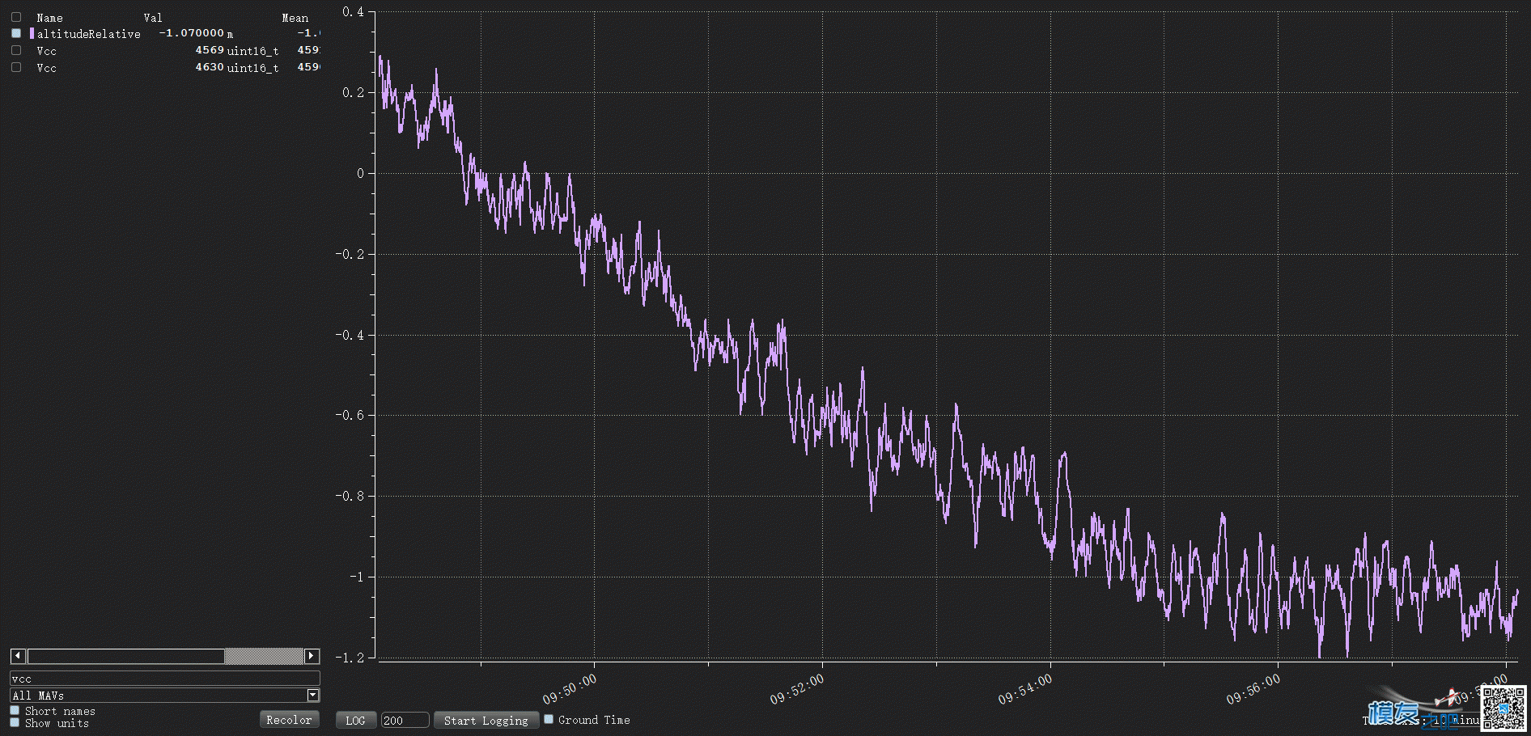Select the -1.070000 altitude value
This screenshot has width=1531, height=736.
pyautogui.click(x=191, y=33)
